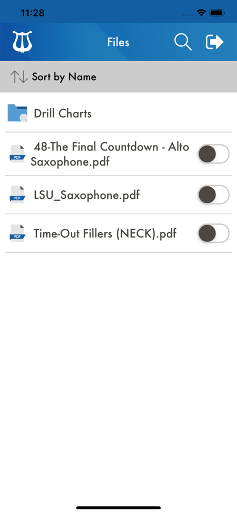This screenshot has width=237, height=514.
Task: Turn on Time-Out Fillers (NECK).pdf switch
Action: point(213,233)
